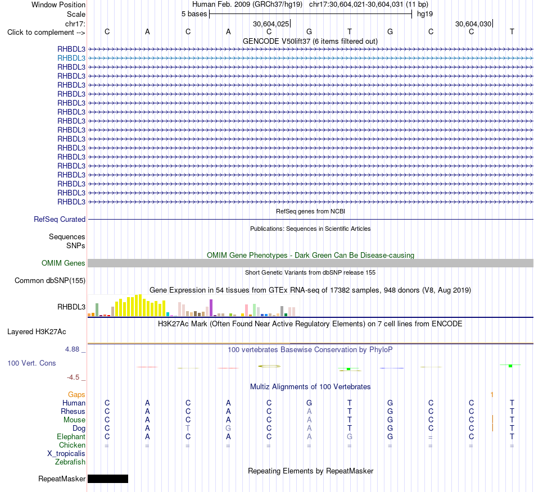Click the Chicken alignment row label
This screenshot has height=492, width=534.
point(72,445)
